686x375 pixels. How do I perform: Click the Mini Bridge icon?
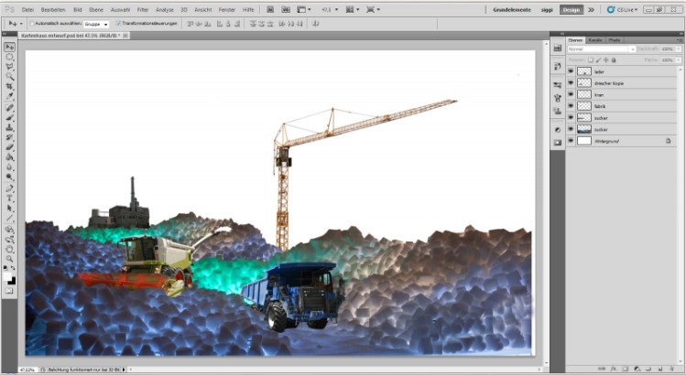287,9
